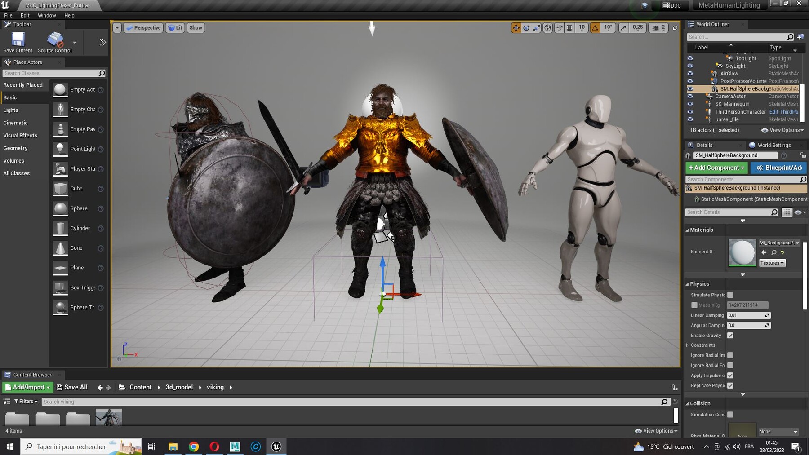Hide the SkyLight actor visibility eye
The image size is (809, 455).
point(691,66)
